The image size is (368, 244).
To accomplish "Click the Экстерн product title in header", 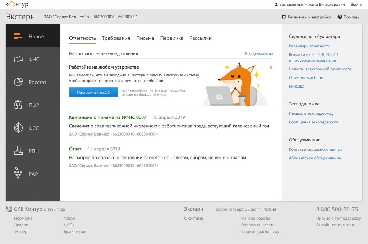I will click(x=20, y=17).
